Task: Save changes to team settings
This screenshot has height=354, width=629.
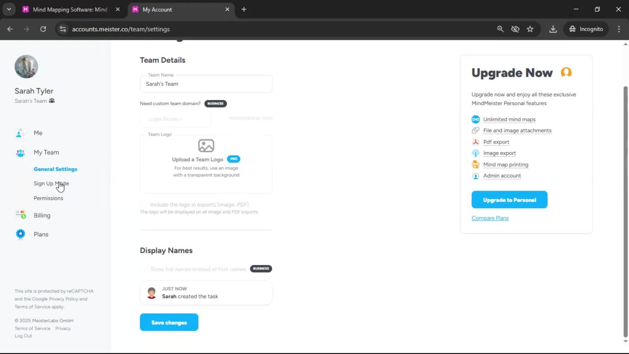Action: click(169, 323)
